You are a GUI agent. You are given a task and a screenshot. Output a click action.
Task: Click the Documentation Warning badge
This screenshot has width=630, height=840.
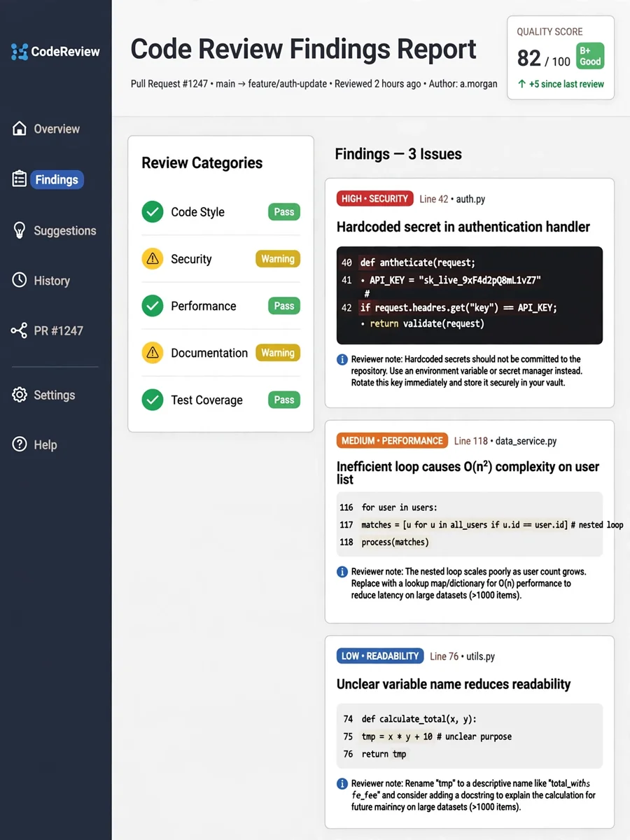pos(278,353)
